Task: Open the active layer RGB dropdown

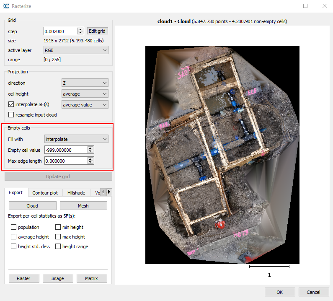Action: point(76,50)
